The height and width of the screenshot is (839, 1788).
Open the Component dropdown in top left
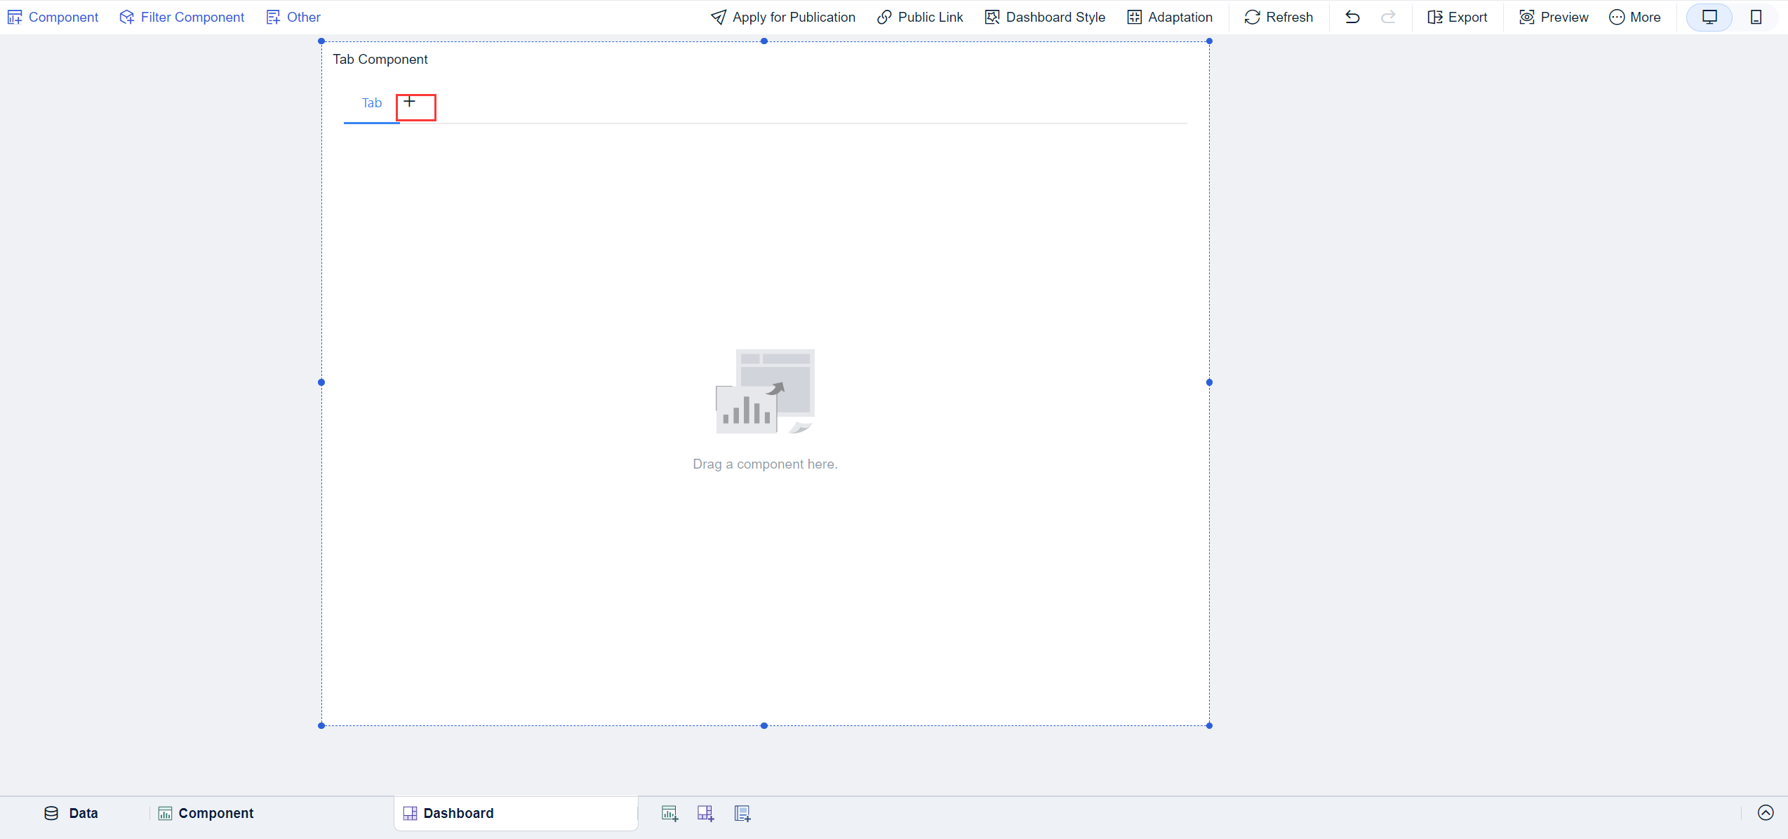tap(53, 17)
